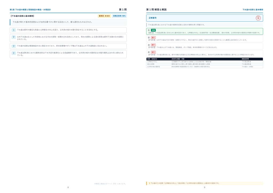Click the circled 2 icon of the second answer choice
The width and height of the screenshot is (273, 193).
[14, 37]
